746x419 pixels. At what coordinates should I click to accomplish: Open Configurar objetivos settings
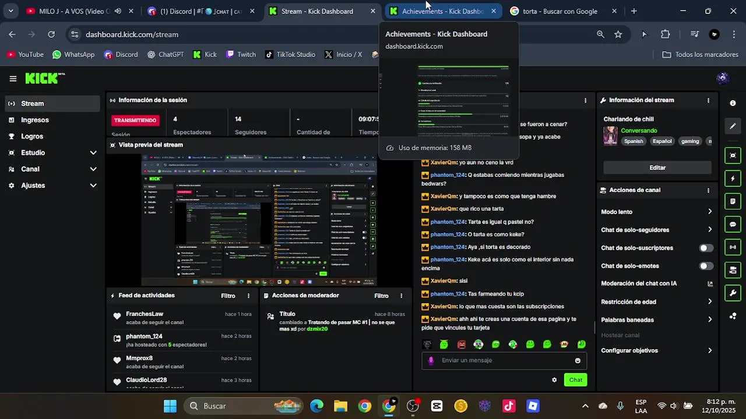pos(657,351)
